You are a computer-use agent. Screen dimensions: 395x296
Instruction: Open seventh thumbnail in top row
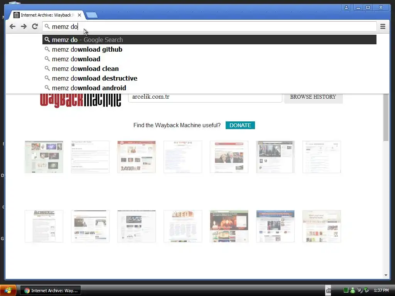[x=322, y=157]
